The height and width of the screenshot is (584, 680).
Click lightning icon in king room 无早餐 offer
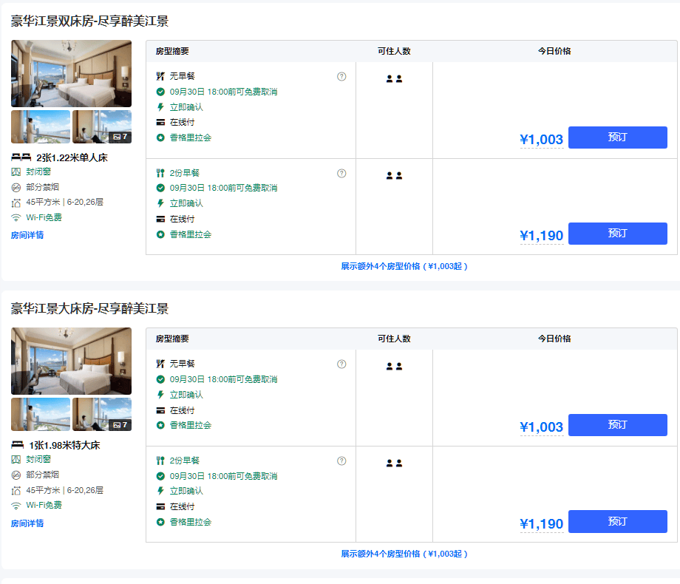(160, 395)
